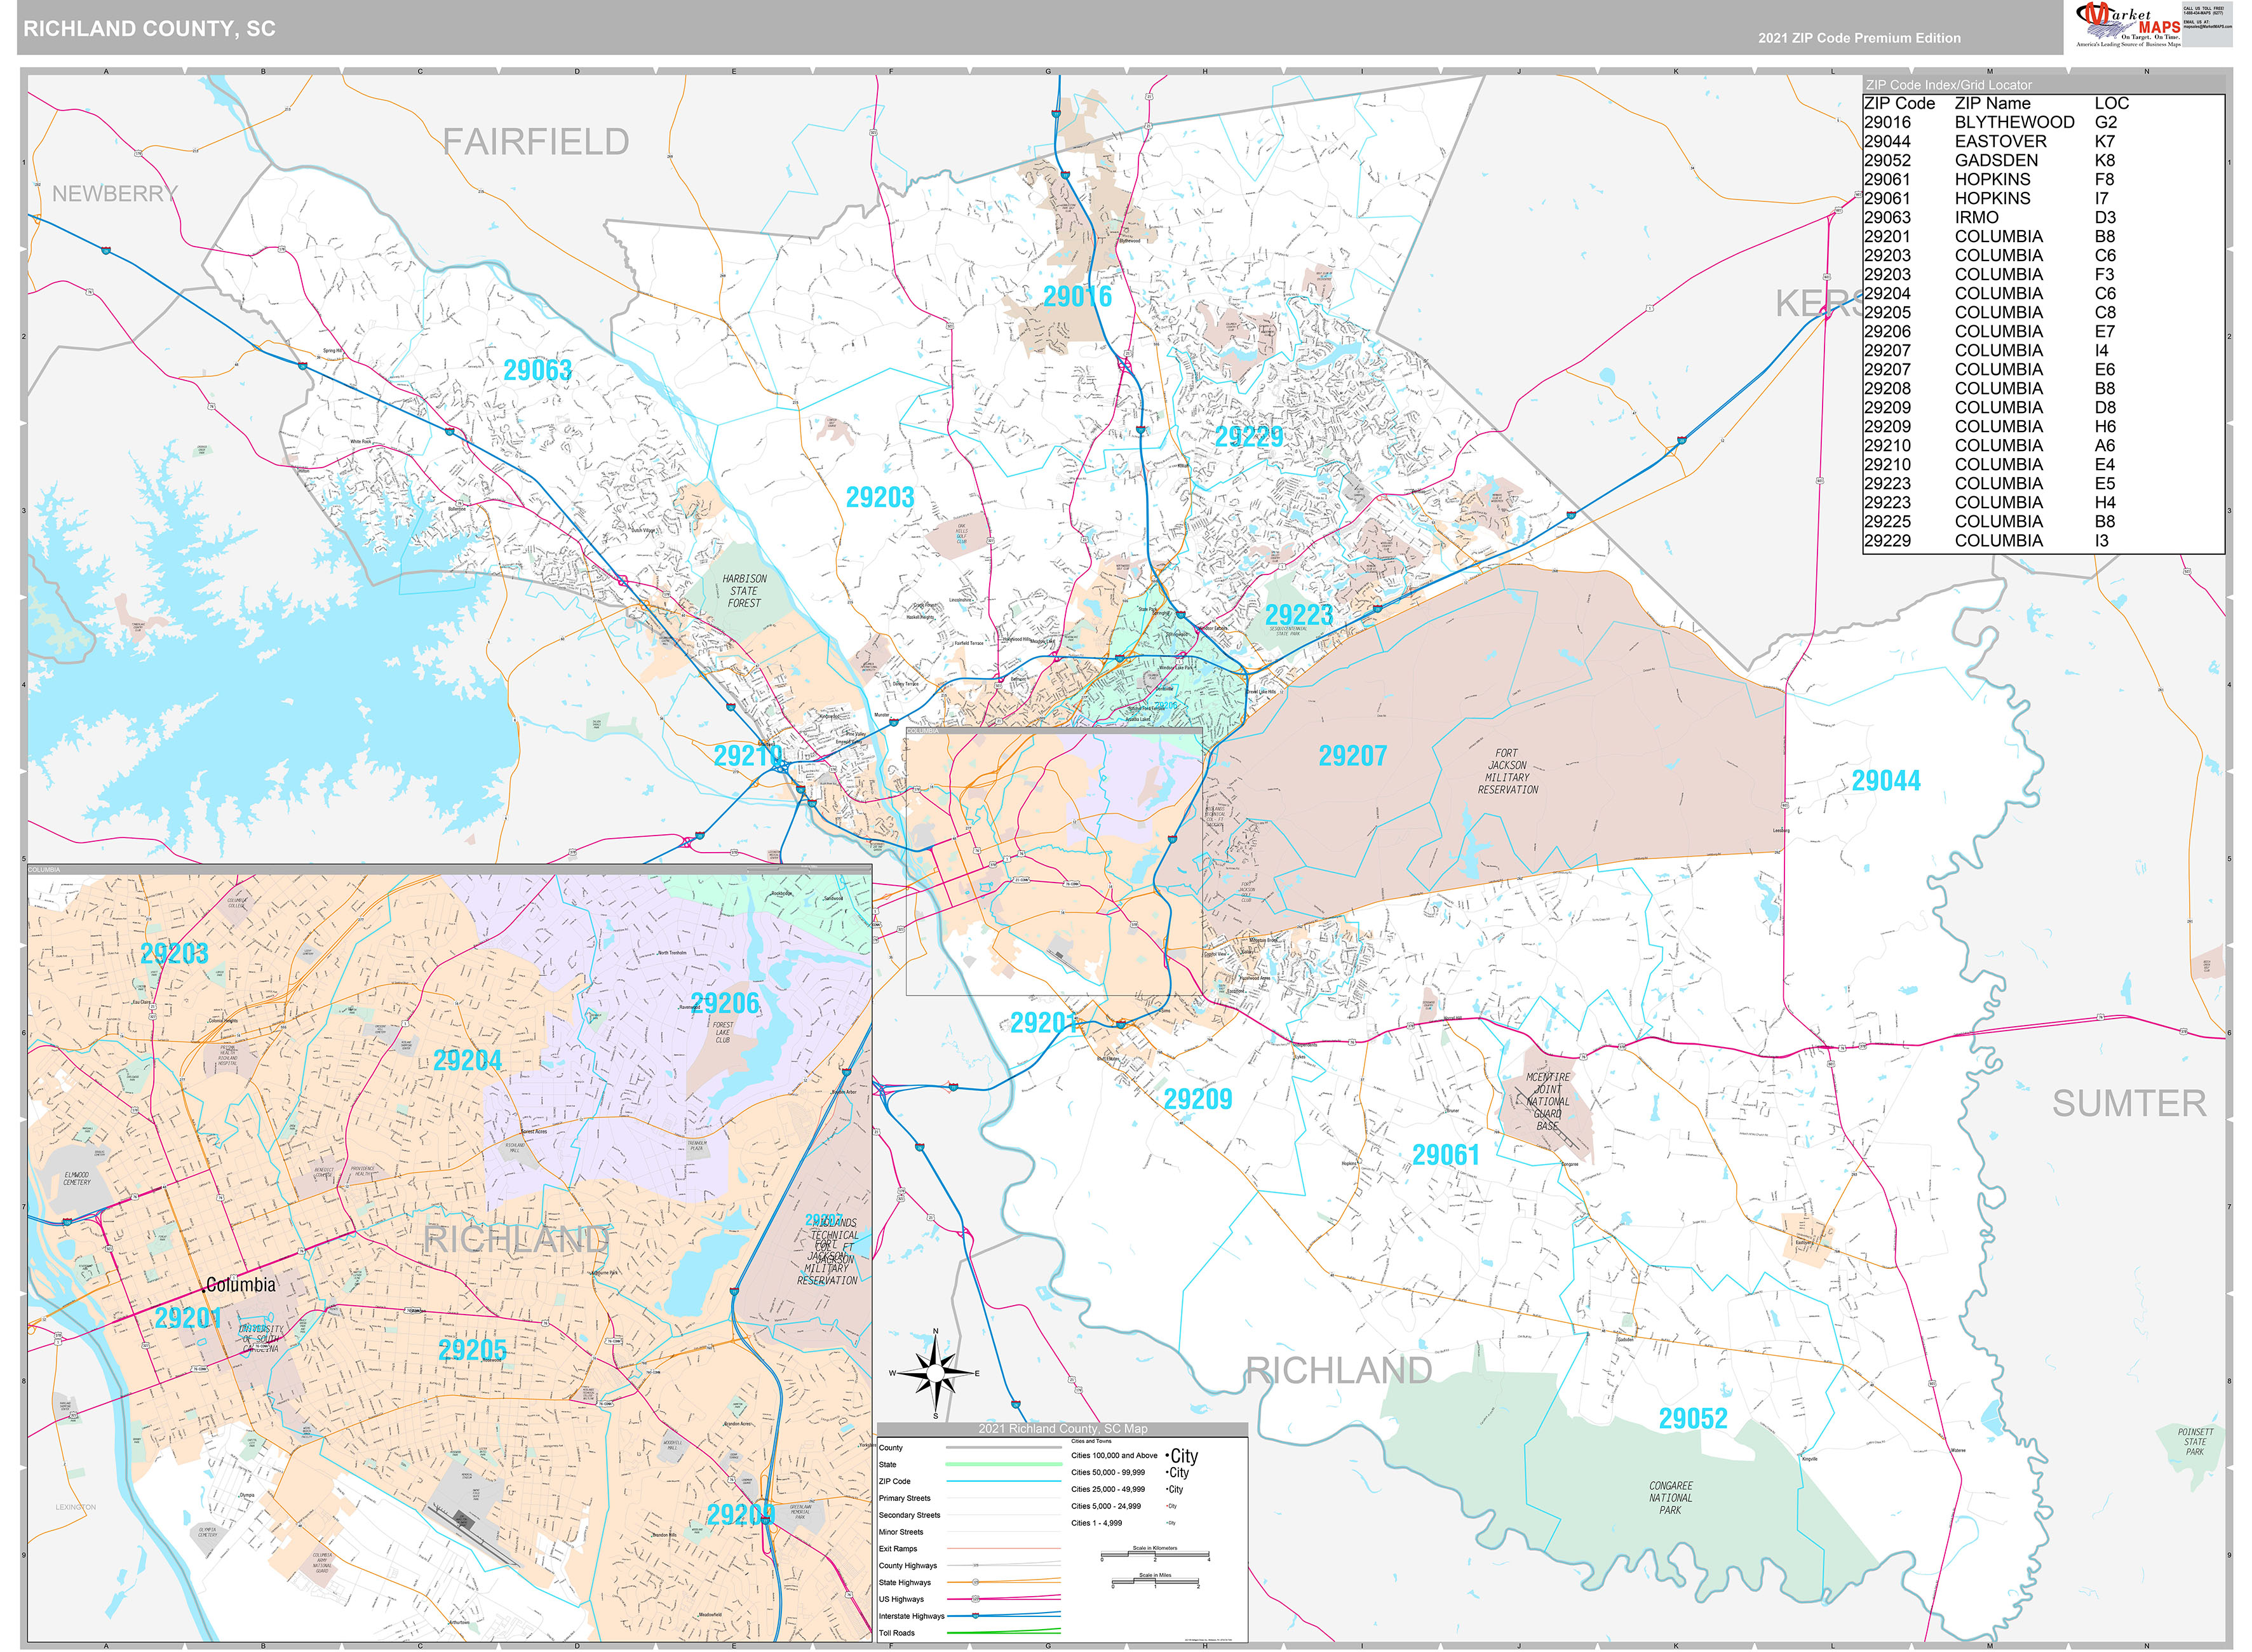Click the Congaree National Park label

pyautogui.click(x=1670, y=1497)
